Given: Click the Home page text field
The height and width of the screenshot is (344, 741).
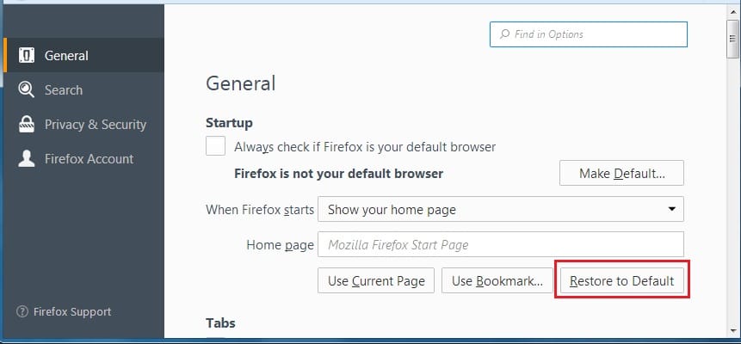Looking at the screenshot, I should click(500, 244).
